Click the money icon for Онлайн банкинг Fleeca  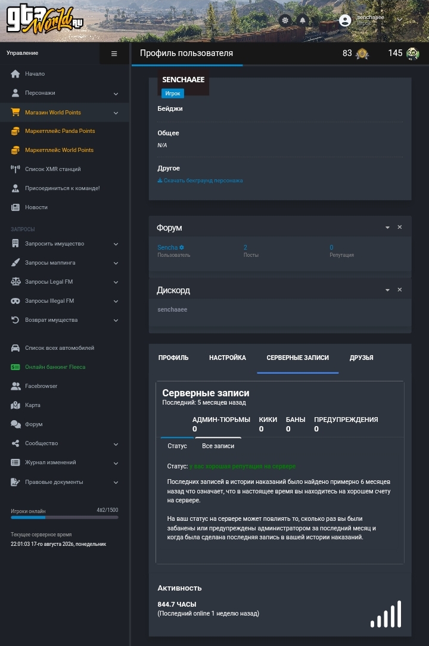click(15, 367)
